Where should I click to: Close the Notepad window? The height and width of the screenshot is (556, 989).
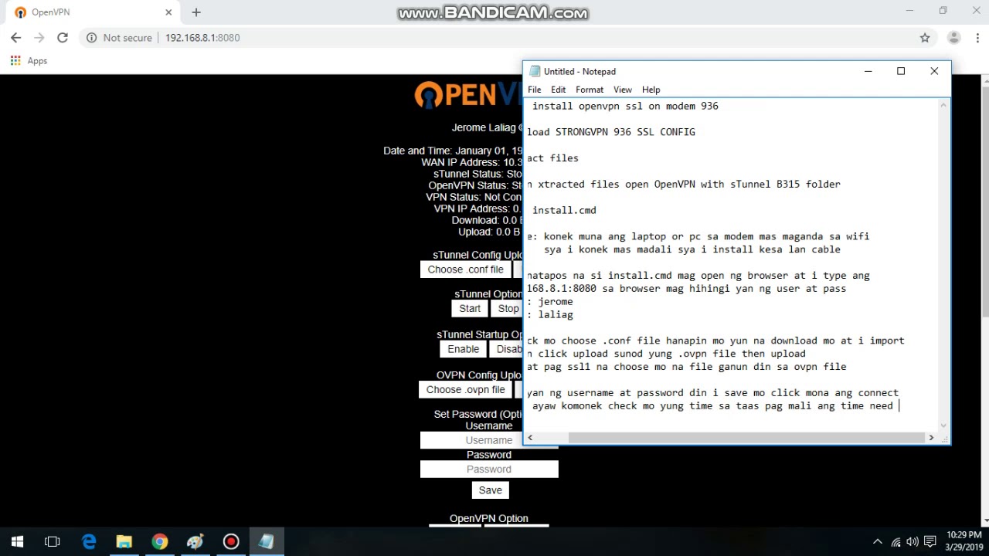(934, 71)
